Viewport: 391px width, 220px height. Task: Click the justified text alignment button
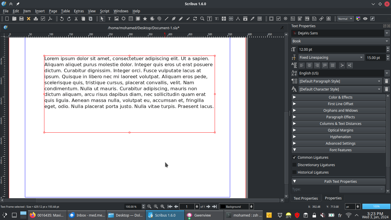[325, 65]
